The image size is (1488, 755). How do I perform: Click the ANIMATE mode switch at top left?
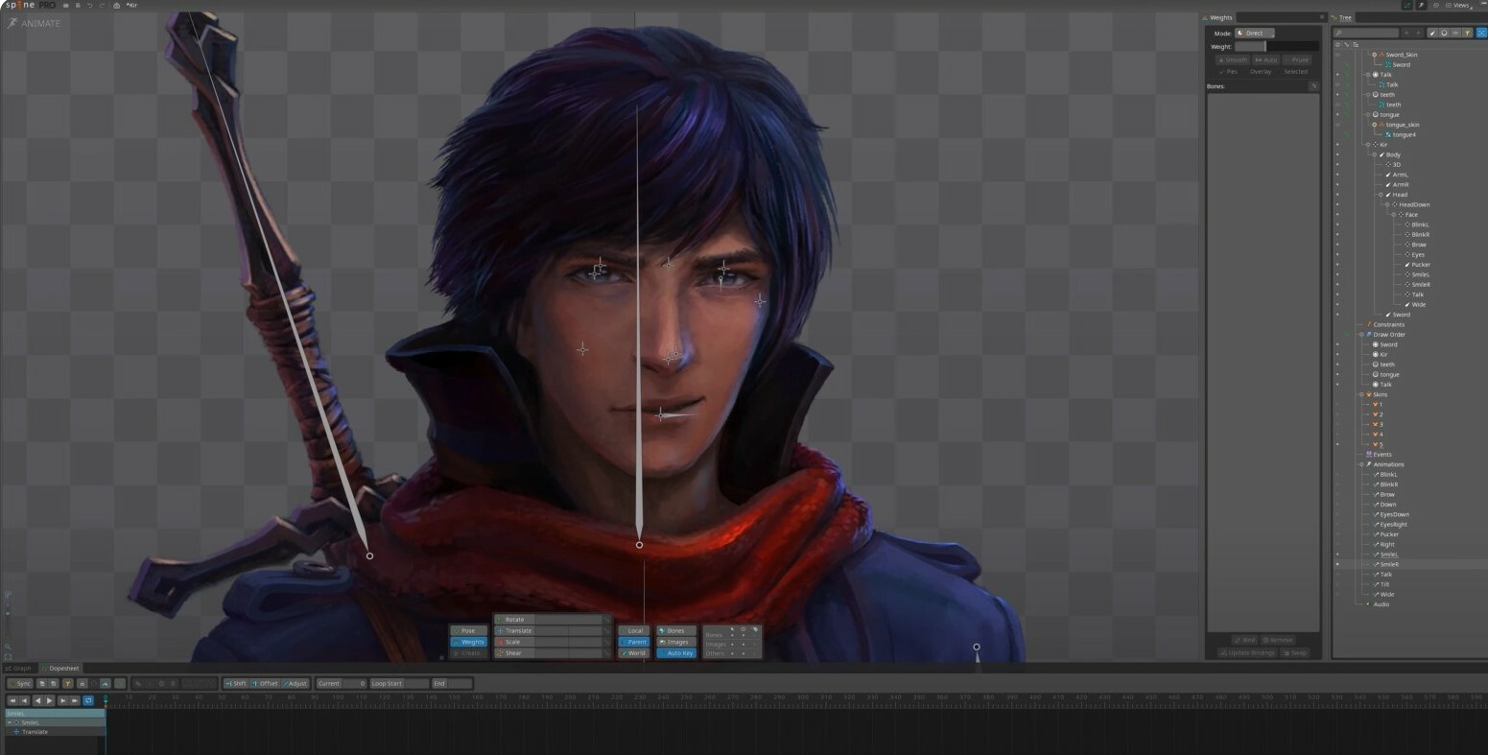[x=35, y=23]
